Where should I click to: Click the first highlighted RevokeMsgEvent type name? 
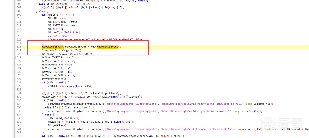pyautogui.click(x=53, y=47)
